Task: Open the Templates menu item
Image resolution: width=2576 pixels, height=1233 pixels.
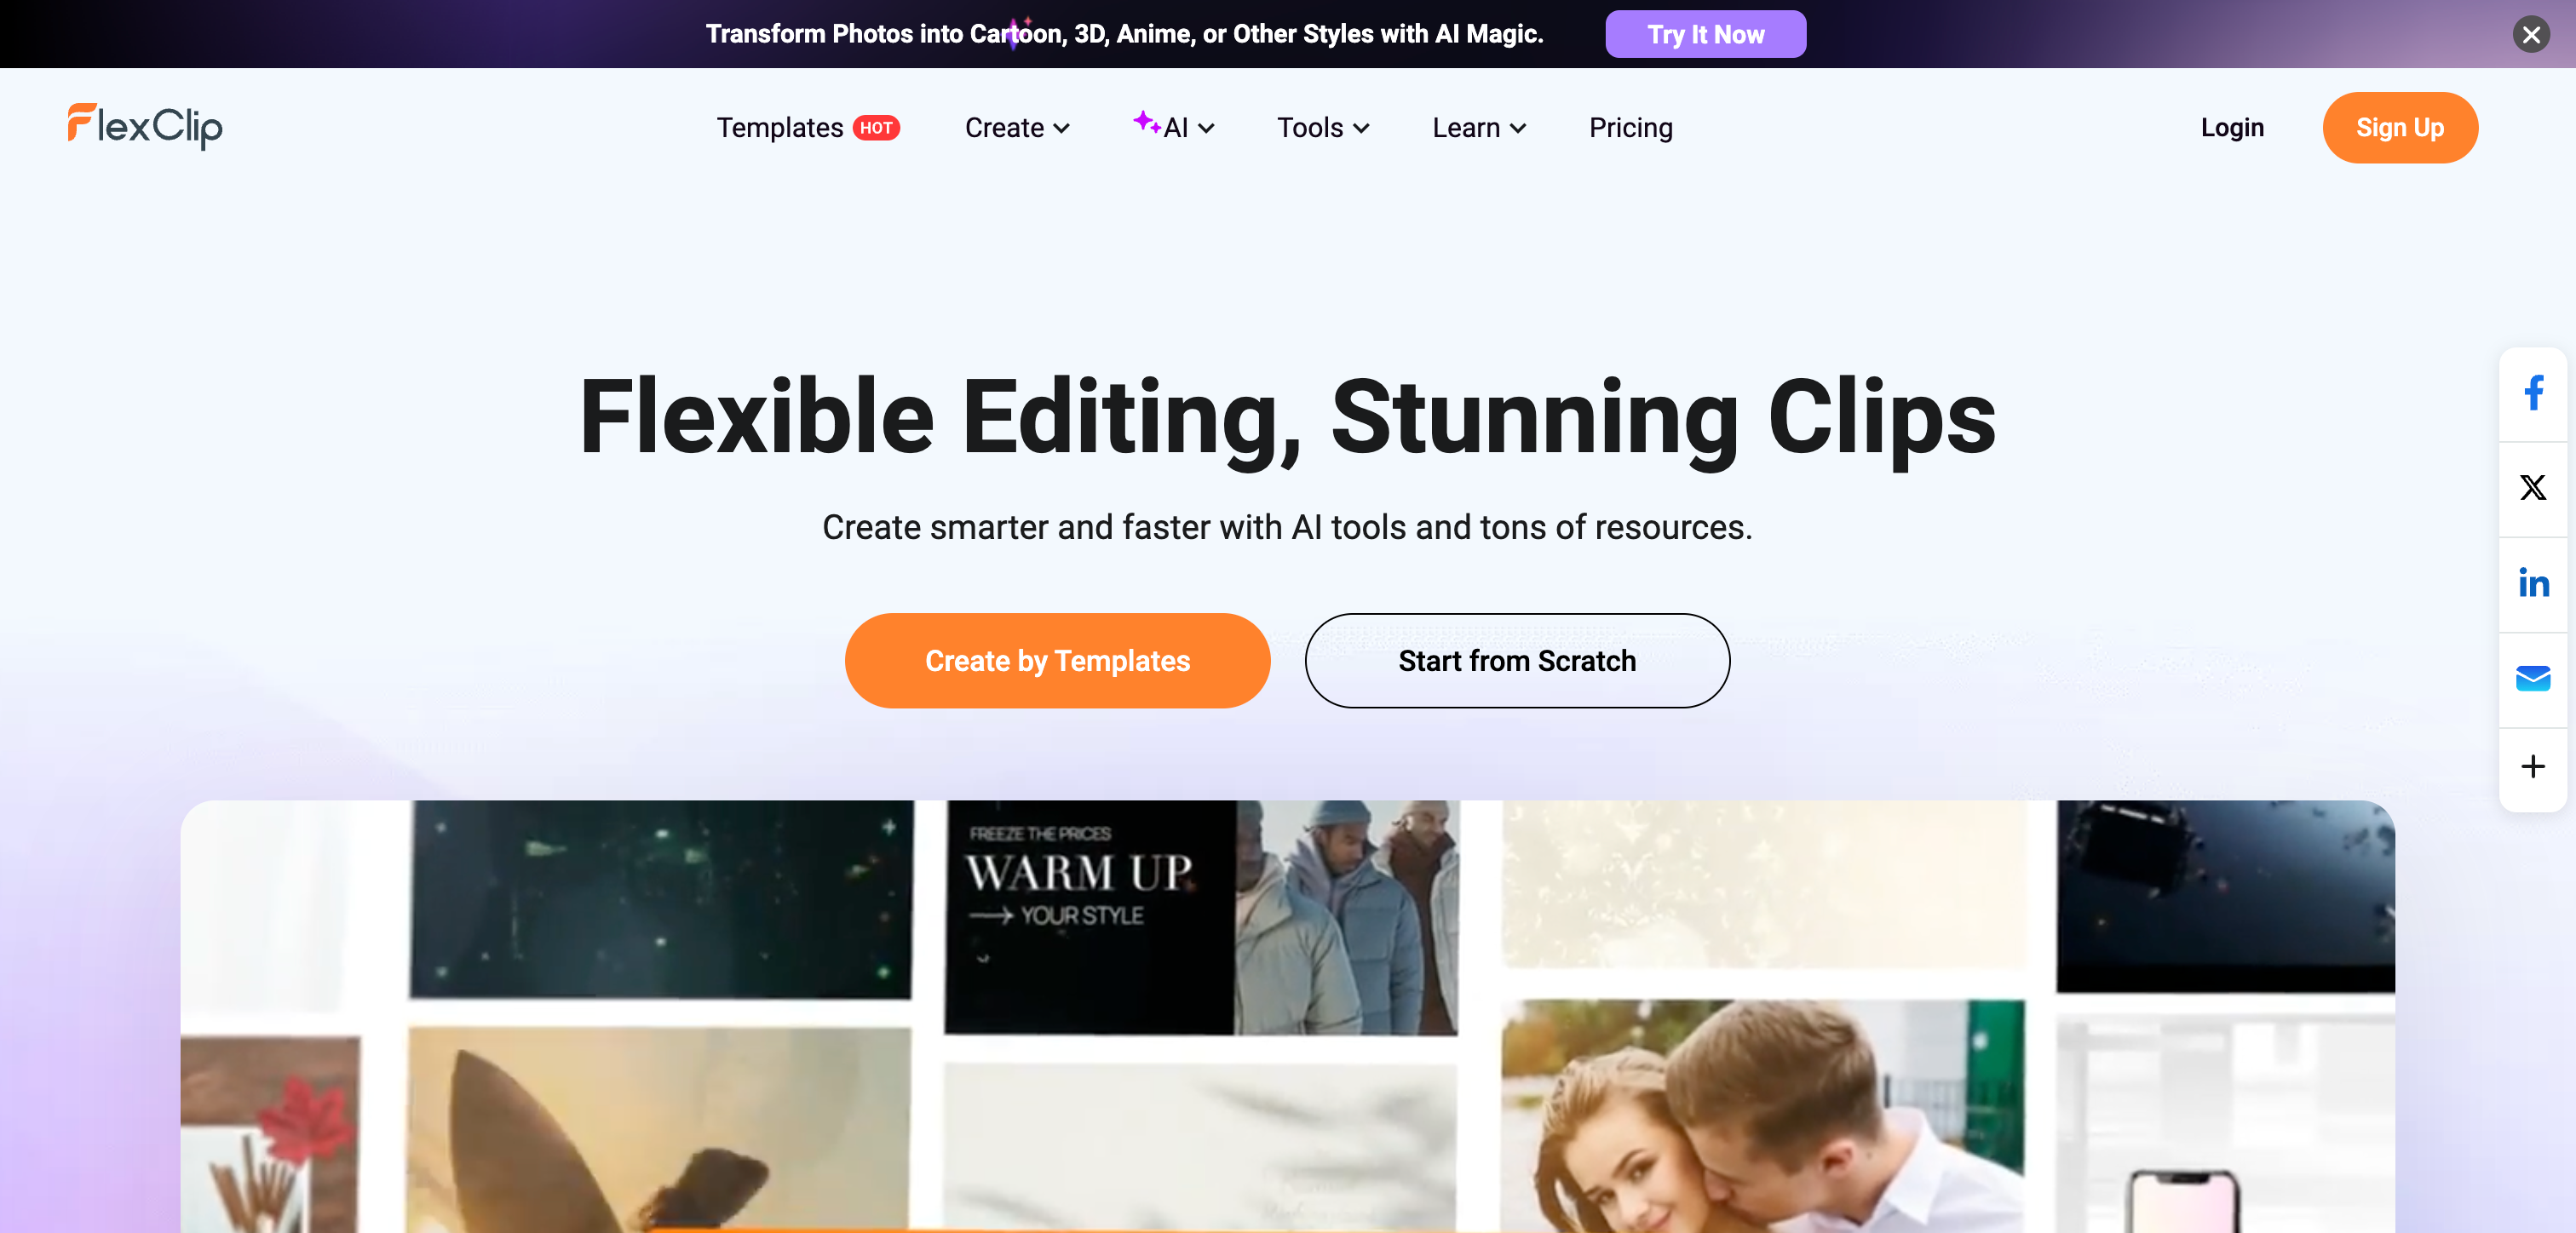Action: (x=779, y=128)
